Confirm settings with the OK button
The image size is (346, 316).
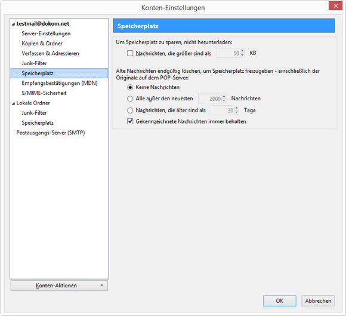280,300
